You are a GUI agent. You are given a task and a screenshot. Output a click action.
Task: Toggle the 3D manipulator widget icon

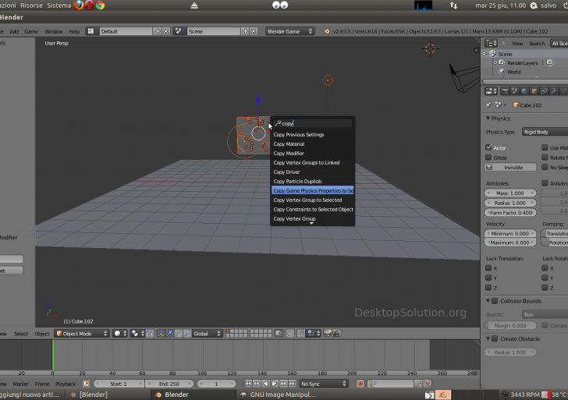pyautogui.click(x=161, y=333)
